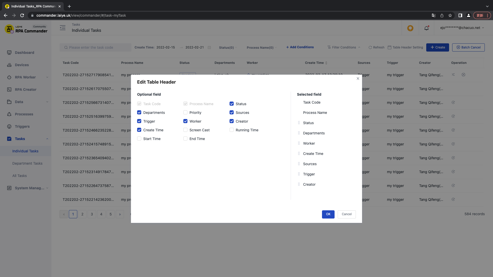
Task: Enable the Start Time field checkbox
Action: point(139,138)
